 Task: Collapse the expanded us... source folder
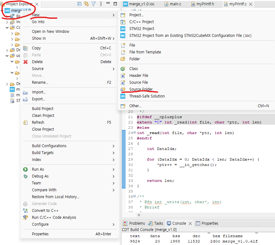7,56
